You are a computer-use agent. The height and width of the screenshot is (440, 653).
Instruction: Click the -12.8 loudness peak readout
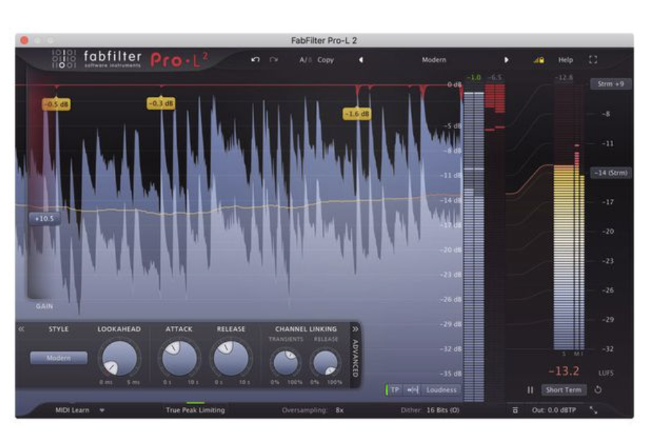click(564, 78)
